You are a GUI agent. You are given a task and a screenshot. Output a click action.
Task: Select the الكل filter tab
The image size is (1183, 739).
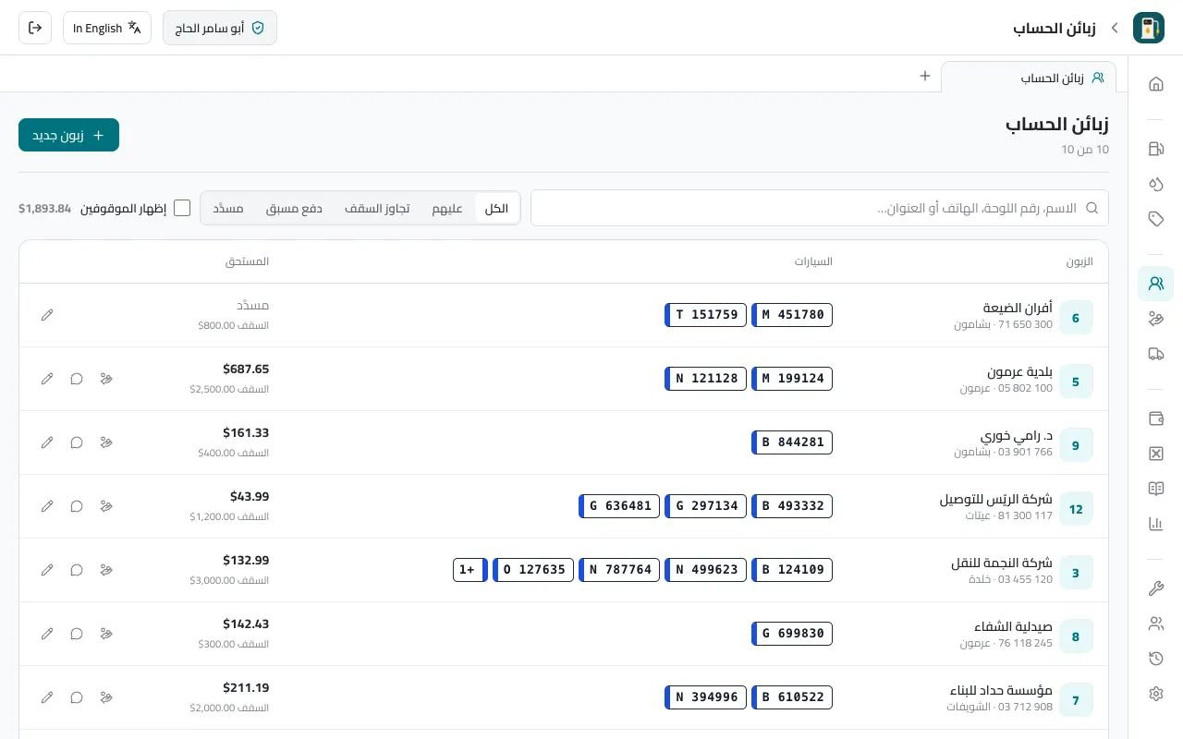(497, 208)
